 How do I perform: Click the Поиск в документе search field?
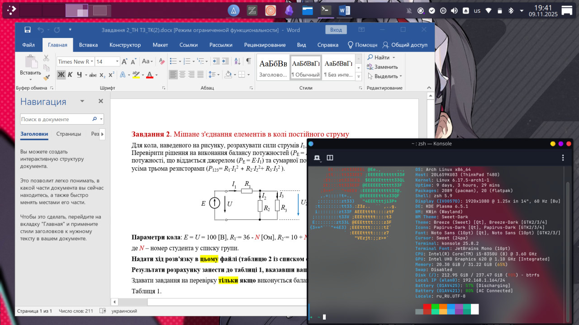[55, 119]
